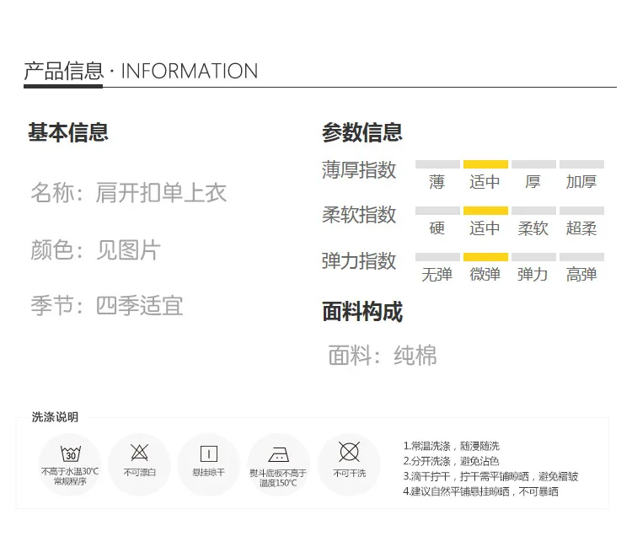The height and width of the screenshot is (536, 632).
Task: Click the 面料构成 heading
Action: click(x=362, y=312)
